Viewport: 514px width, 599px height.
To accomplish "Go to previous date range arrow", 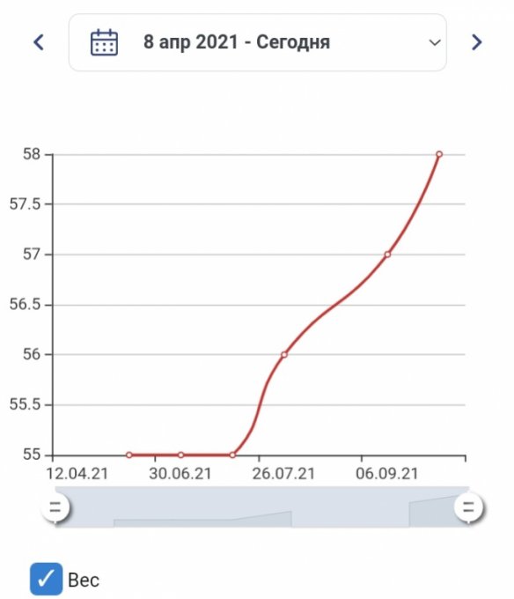I will pos(39,42).
